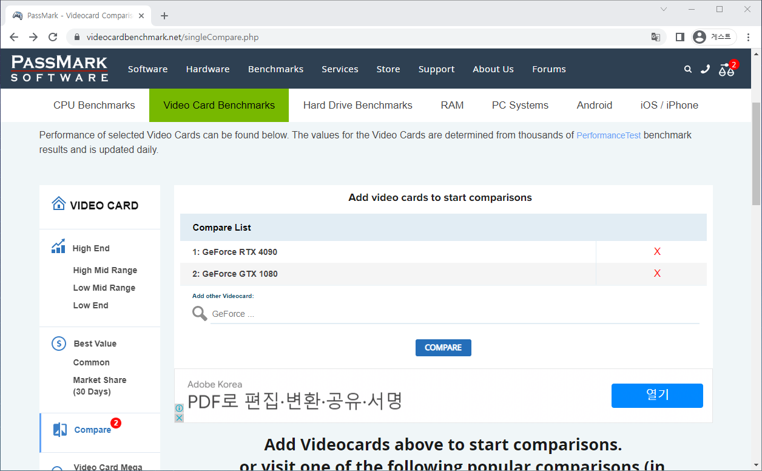Click the VIDEO CARD sidebar heading
The height and width of the screenshot is (471, 762).
click(104, 205)
